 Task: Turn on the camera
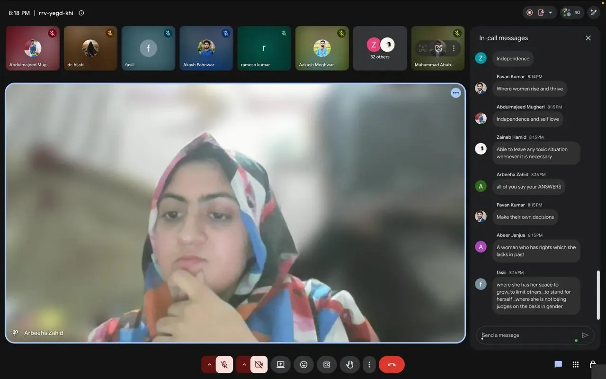(259, 364)
